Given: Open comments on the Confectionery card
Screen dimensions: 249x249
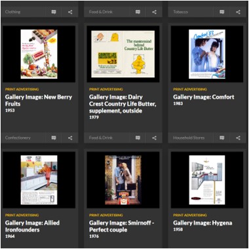Looking at the screenshot, I should coord(54,138).
